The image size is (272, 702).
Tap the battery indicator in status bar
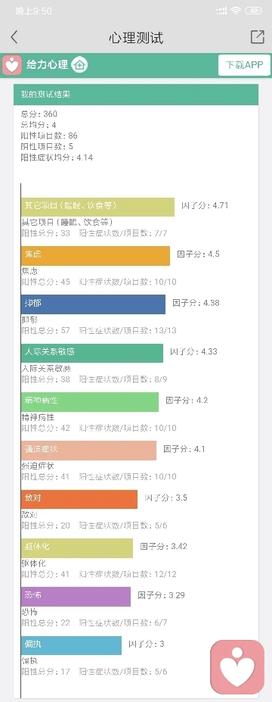[253, 11]
